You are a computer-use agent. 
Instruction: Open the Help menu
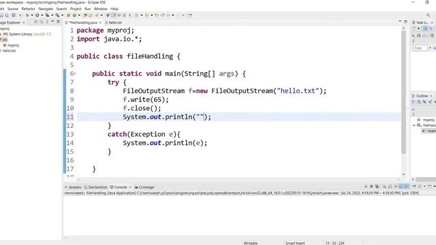(x=114, y=9)
